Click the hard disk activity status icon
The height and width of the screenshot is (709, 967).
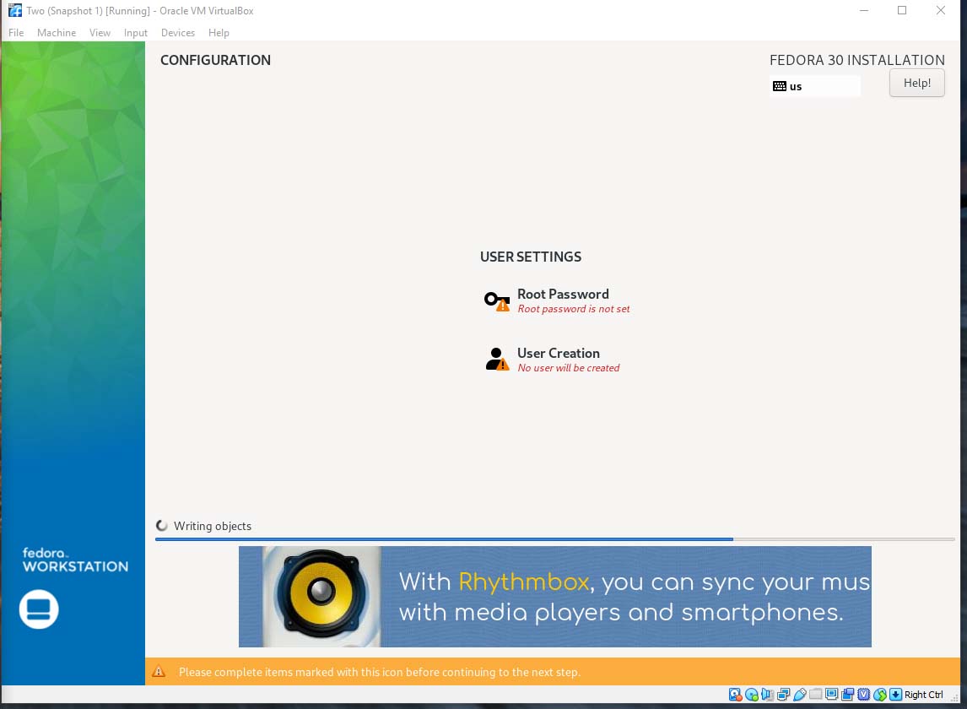735,695
